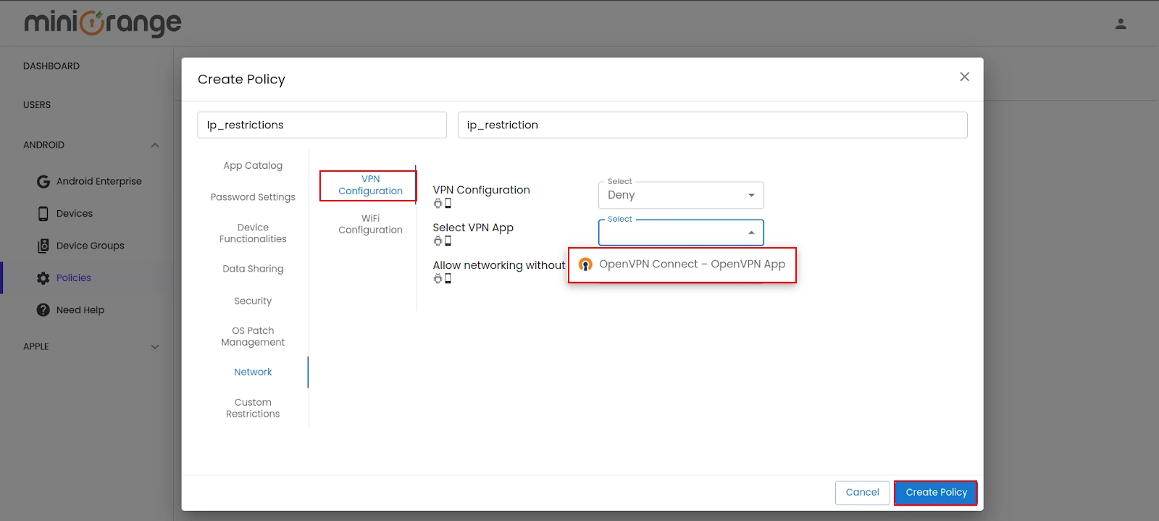
Task: Select the Network section
Action: click(x=253, y=372)
